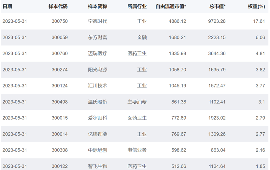Screen dimensions: 270x170
Task: Click free-float value 512.66
Action: click(x=178, y=166)
